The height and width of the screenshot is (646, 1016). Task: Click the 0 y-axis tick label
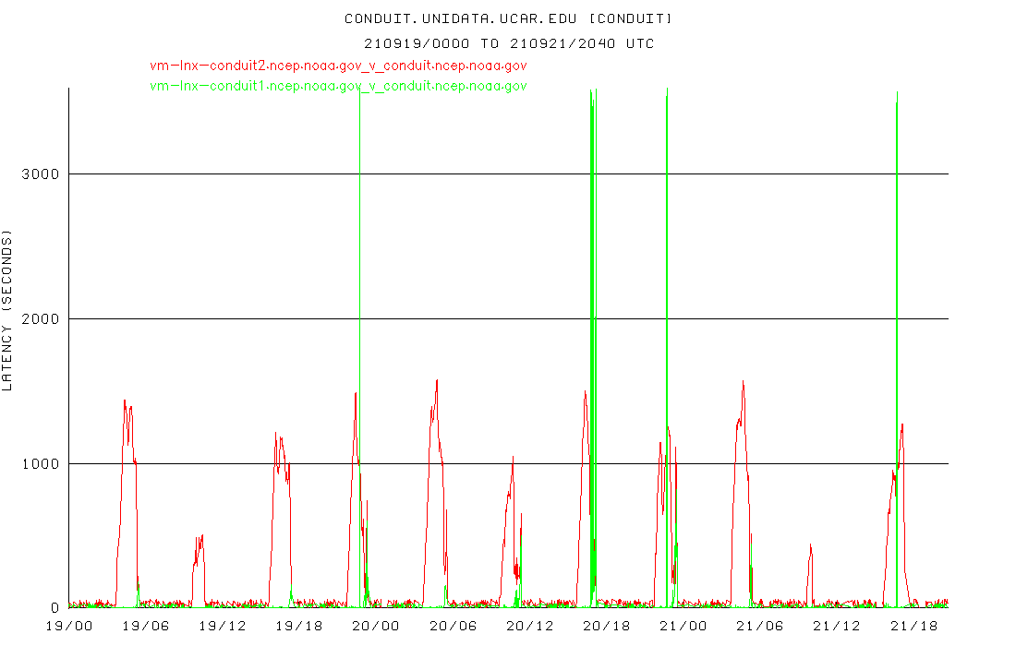(55, 608)
